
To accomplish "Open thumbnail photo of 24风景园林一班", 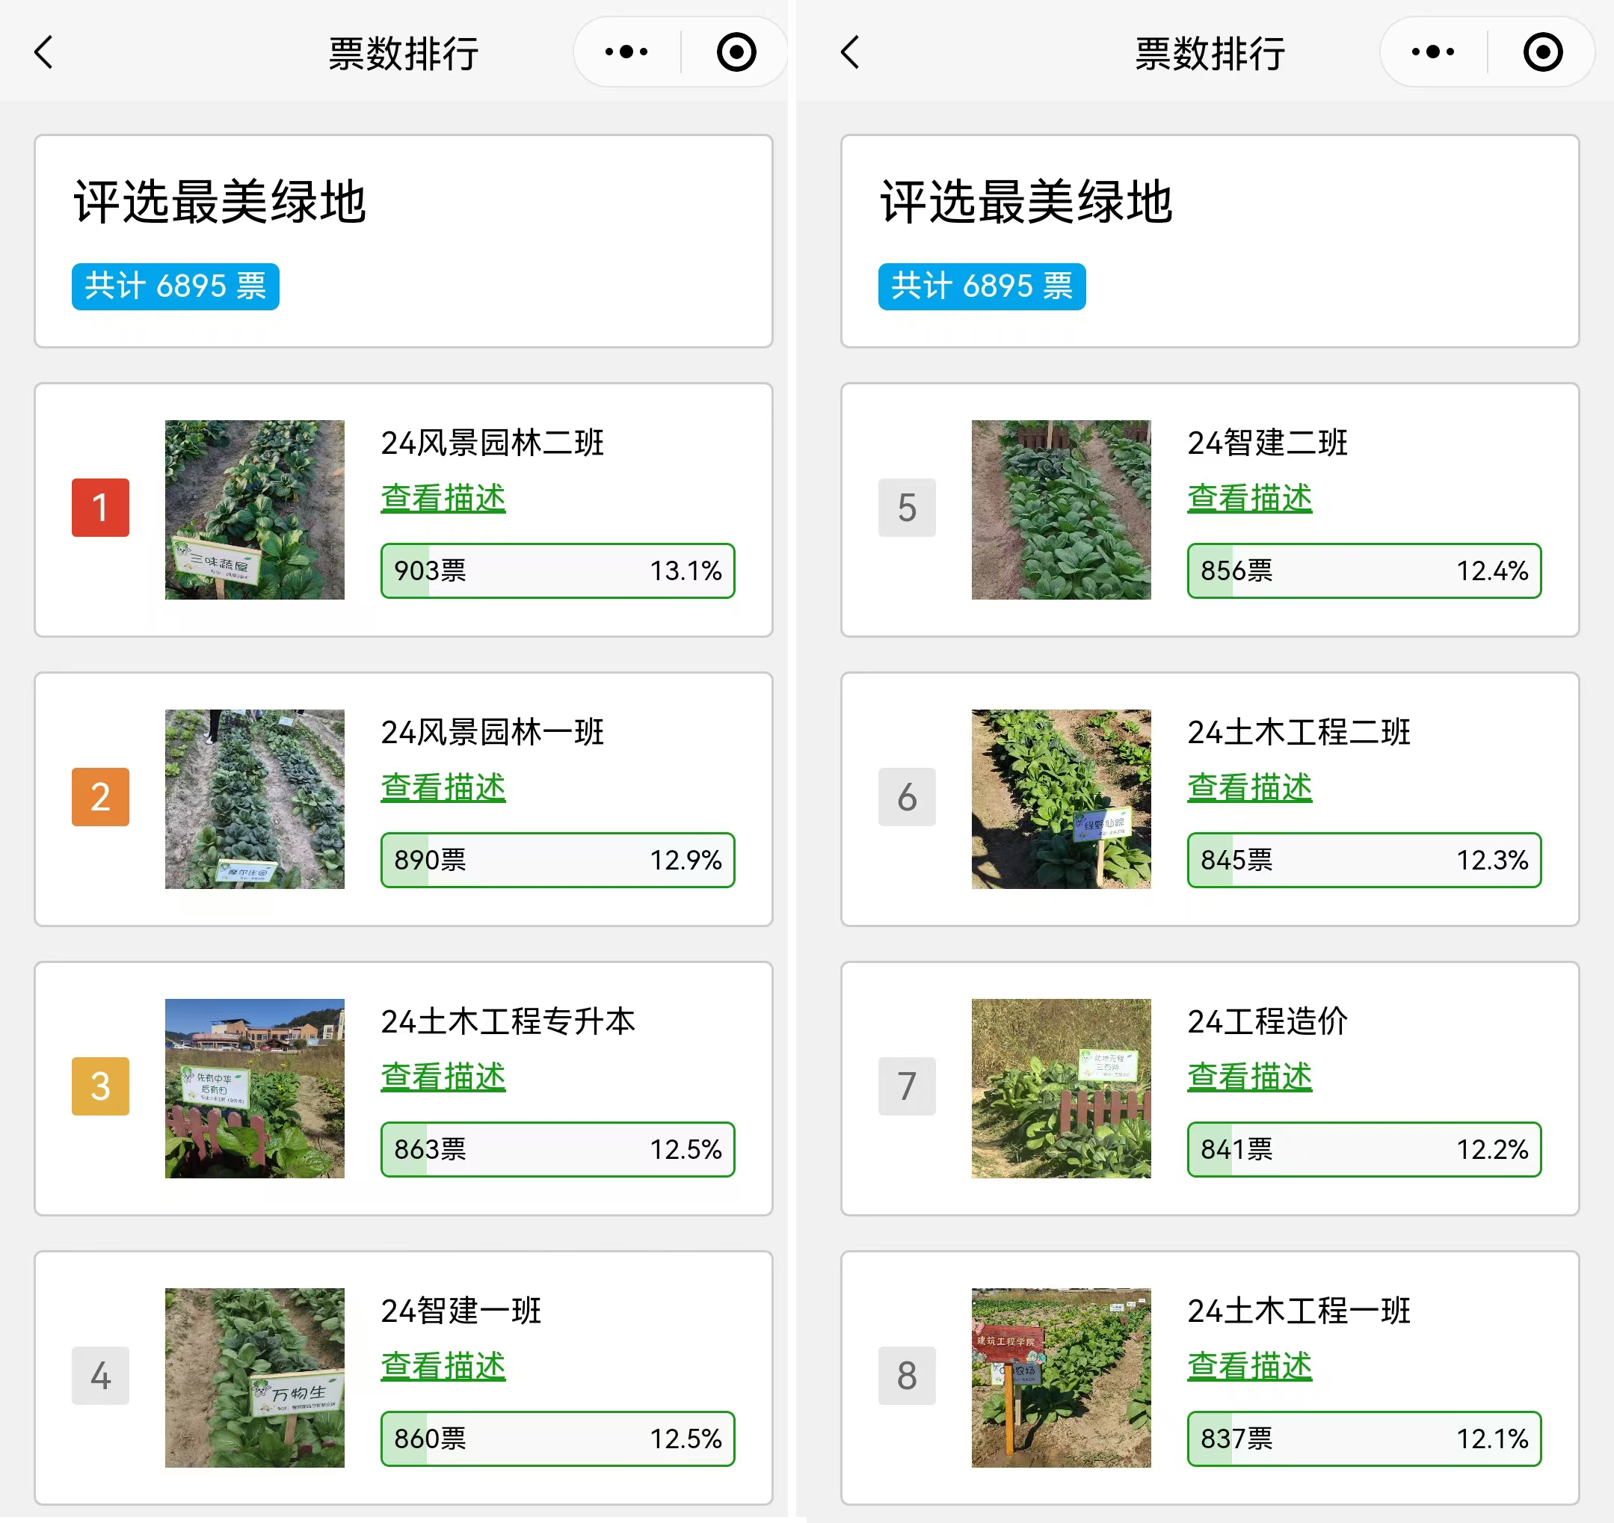I will 254,799.
